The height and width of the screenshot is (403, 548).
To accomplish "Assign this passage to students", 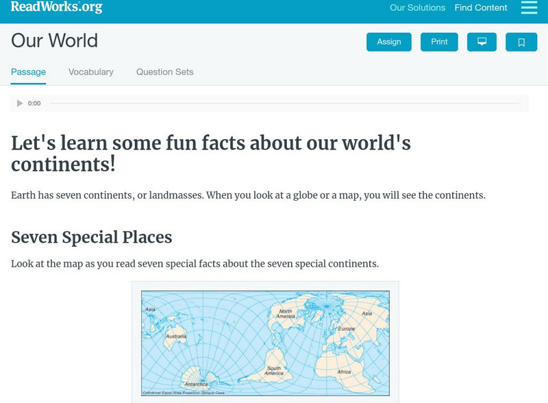I will click(x=388, y=41).
